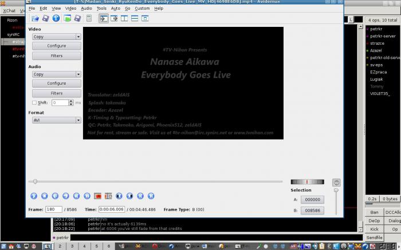Image resolution: width=401 pixels, height=250 pixels.
Task: Click the Frame number input field
Action: coord(54,209)
